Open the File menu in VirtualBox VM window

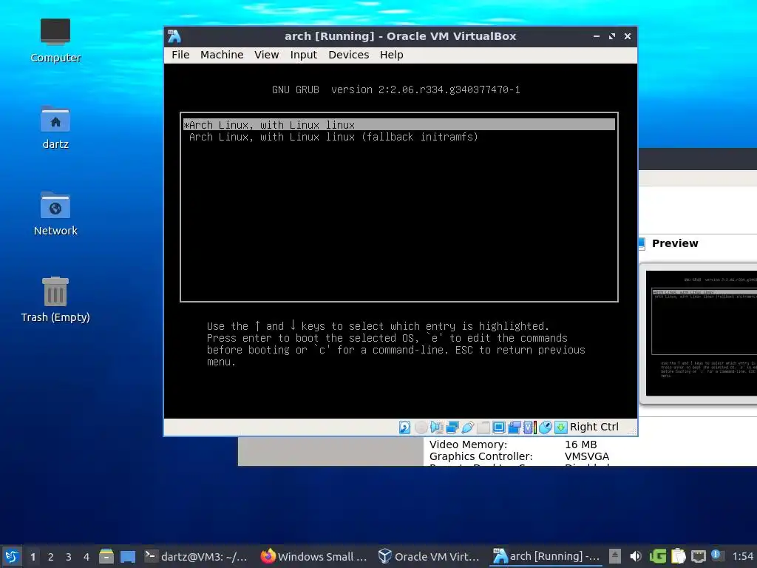(x=180, y=55)
